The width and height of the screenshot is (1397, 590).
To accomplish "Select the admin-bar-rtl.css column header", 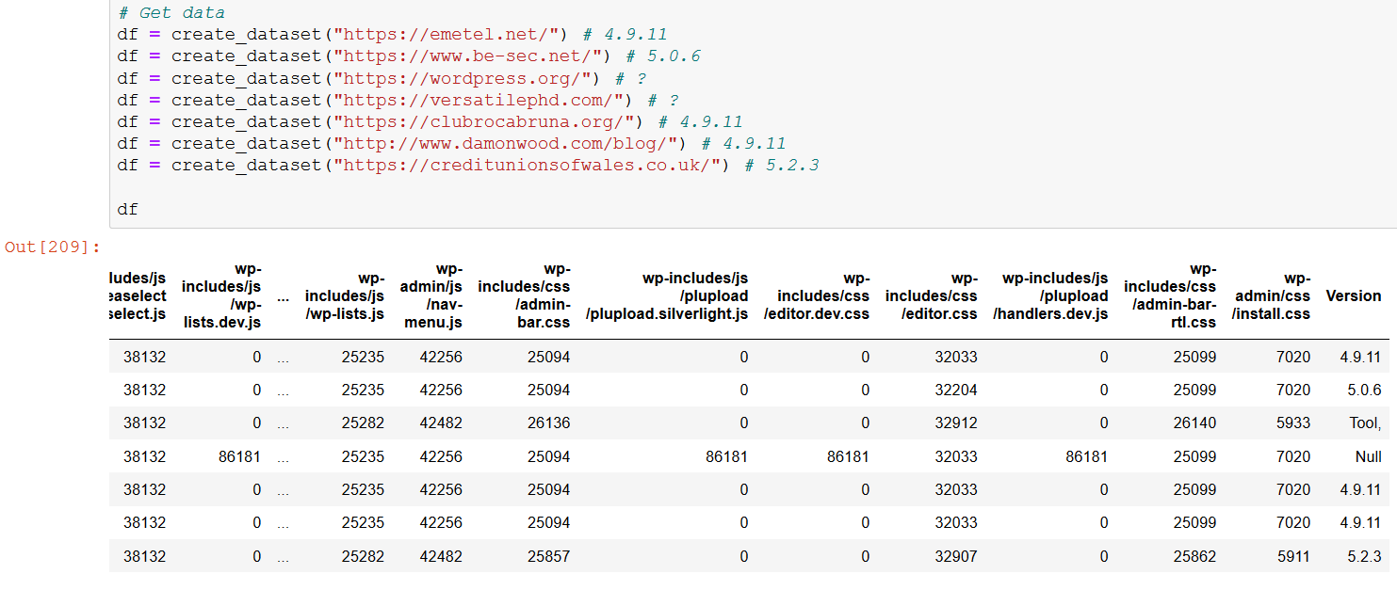I will [1170, 295].
